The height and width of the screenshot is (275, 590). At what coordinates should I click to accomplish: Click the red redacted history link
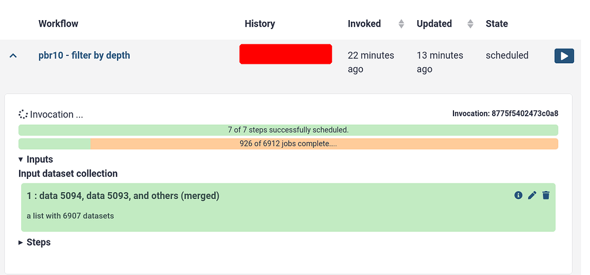point(286,54)
